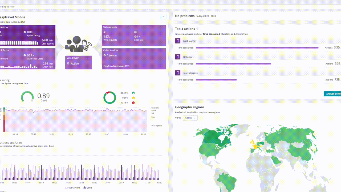The width and height of the screenshot is (341, 192).
Task: Click the EasyTravel Mobile application title
Action: pyautogui.click(x=13, y=17)
